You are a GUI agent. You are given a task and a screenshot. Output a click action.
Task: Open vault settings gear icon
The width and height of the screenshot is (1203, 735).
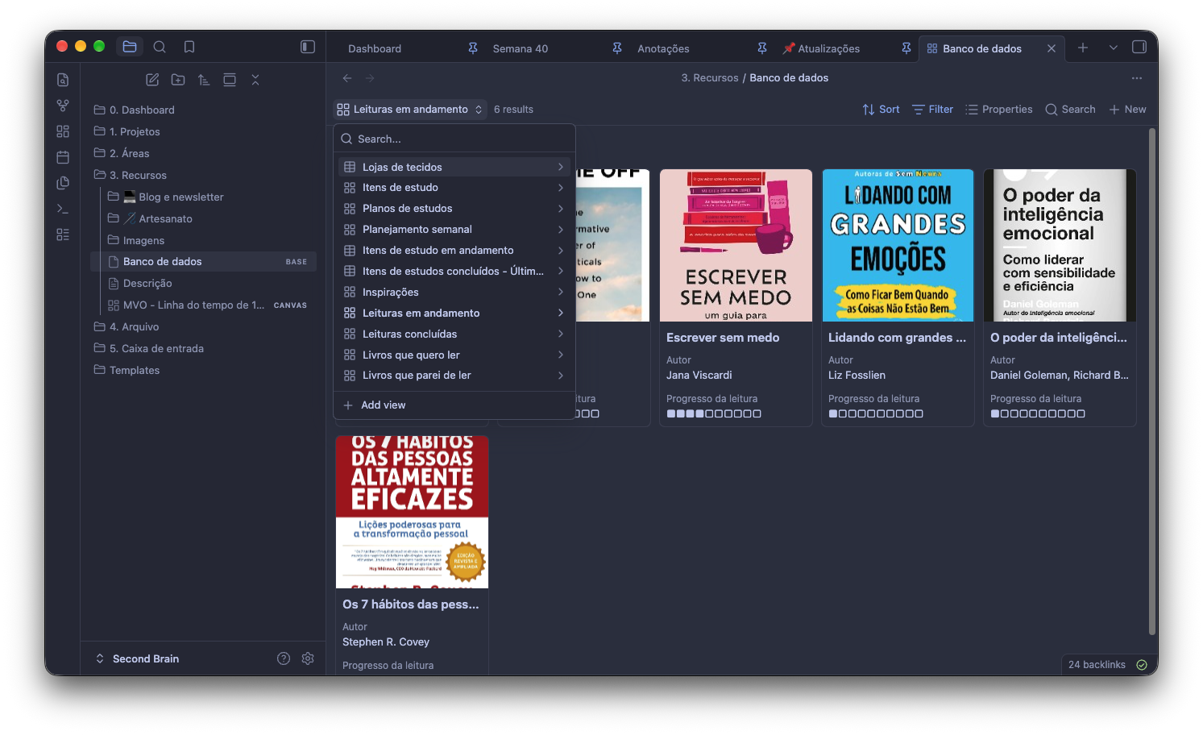[308, 658]
